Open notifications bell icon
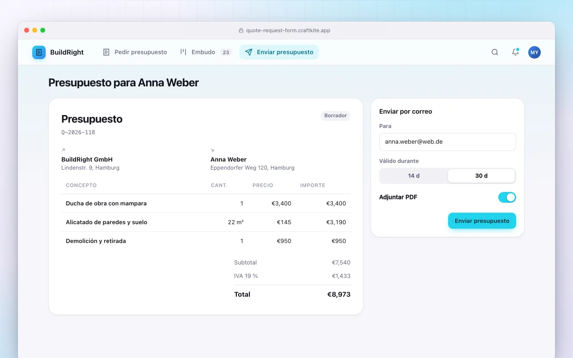 (515, 52)
